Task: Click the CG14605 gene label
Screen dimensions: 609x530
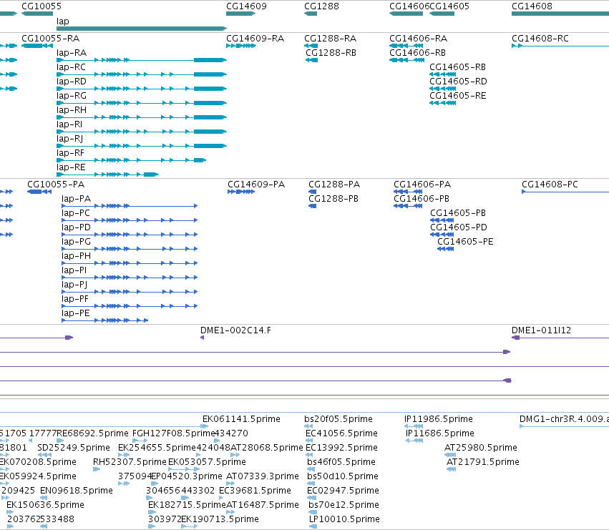Action: pyautogui.click(x=449, y=6)
